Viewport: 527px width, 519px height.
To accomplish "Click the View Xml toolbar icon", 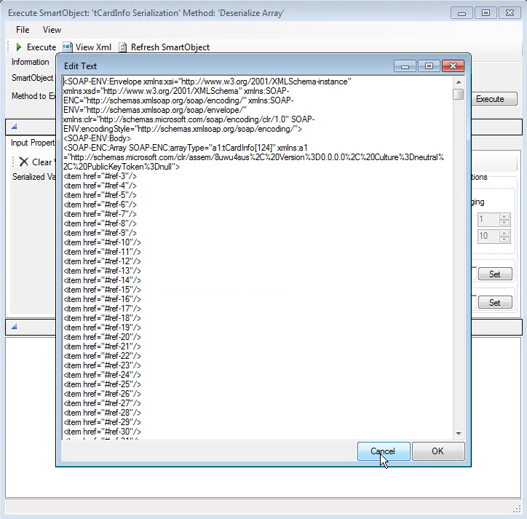I will coord(68,47).
